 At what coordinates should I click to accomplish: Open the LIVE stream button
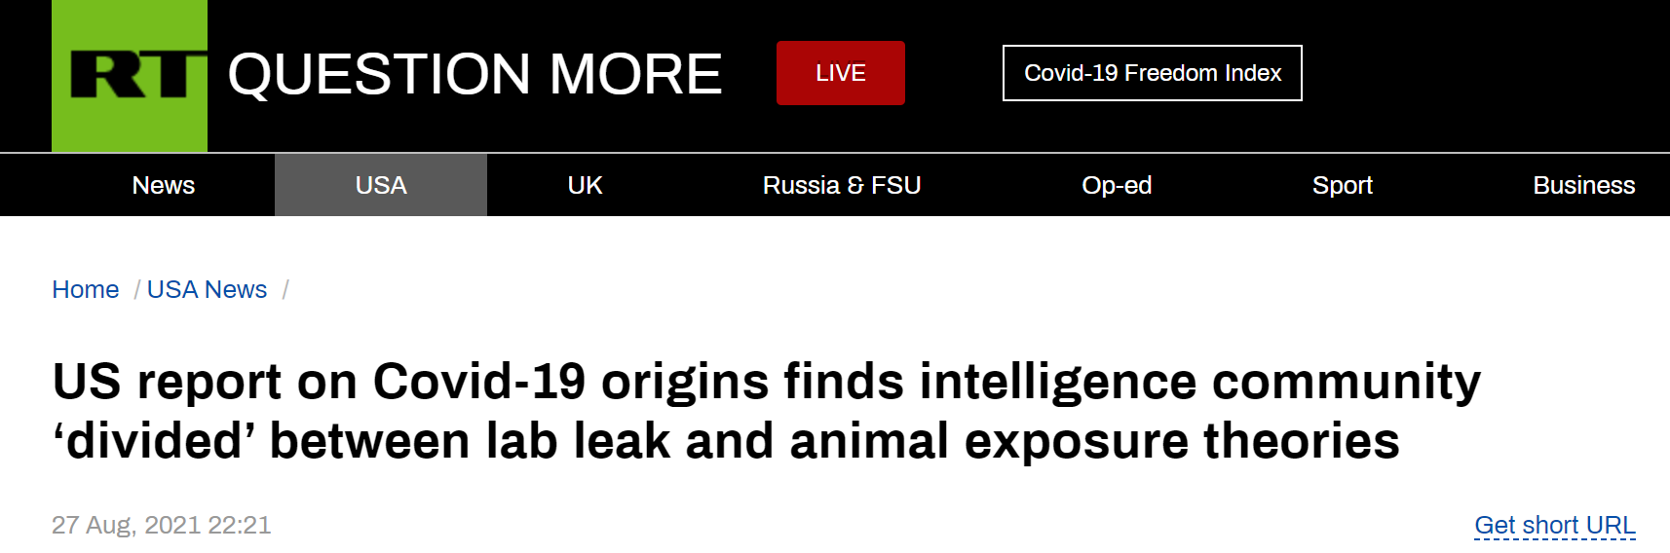point(840,73)
